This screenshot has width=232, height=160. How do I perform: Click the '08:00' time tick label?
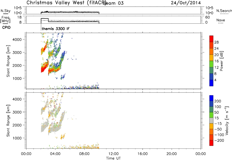[x=84, y=154]
